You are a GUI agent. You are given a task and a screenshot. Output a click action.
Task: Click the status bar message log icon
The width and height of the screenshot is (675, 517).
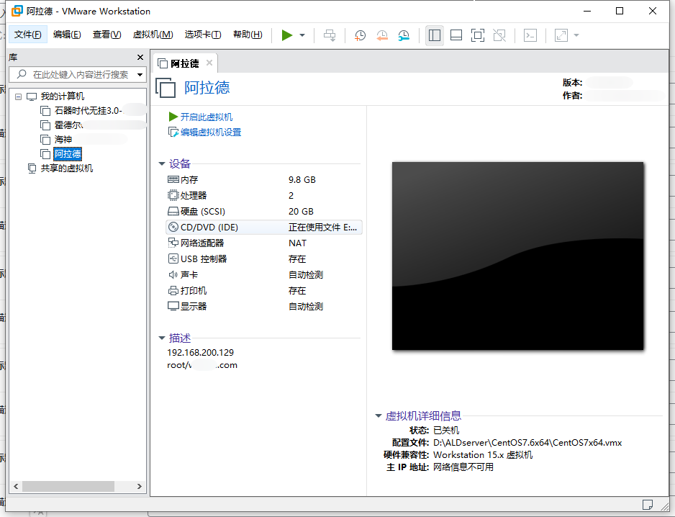click(648, 505)
